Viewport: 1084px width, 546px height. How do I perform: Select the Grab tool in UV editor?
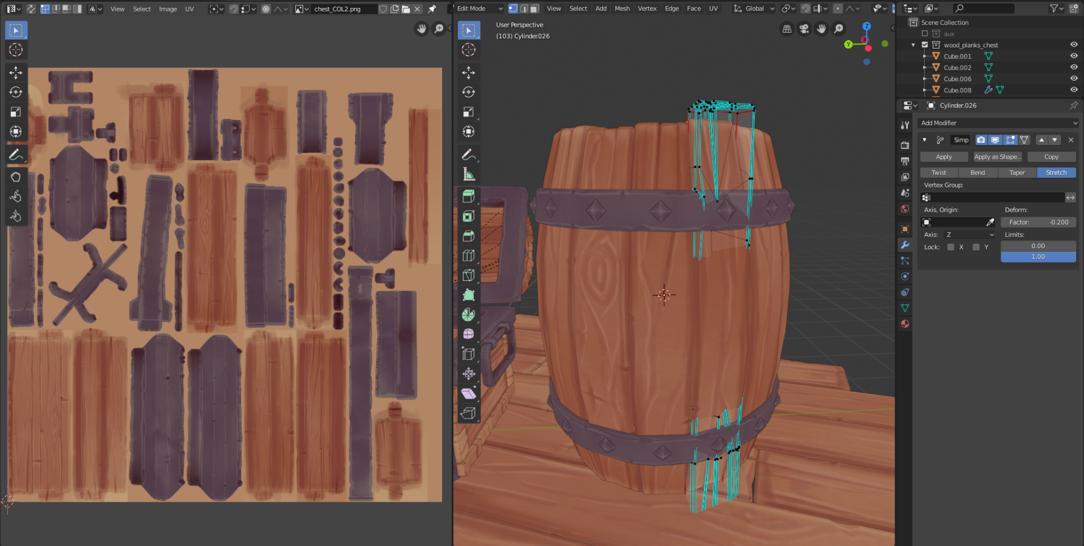click(x=16, y=177)
